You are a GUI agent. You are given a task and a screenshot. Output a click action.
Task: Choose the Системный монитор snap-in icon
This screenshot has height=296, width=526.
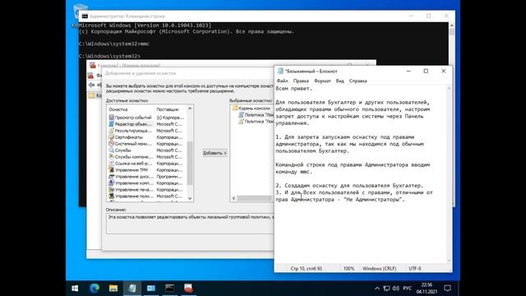point(112,144)
